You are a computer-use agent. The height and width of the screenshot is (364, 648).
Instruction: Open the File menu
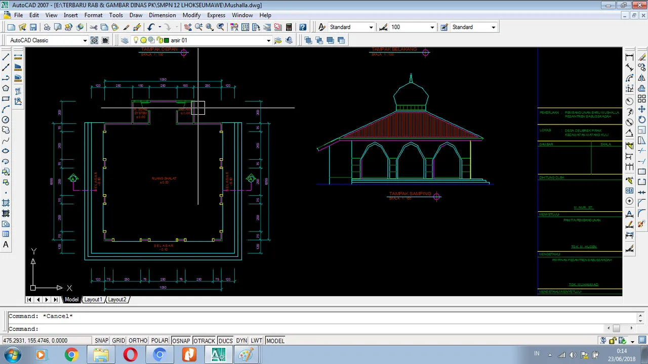pos(18,15)
